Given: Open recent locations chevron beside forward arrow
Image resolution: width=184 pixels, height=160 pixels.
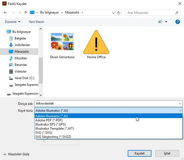Looking at the screenshot, I should (x=20, y=13).
